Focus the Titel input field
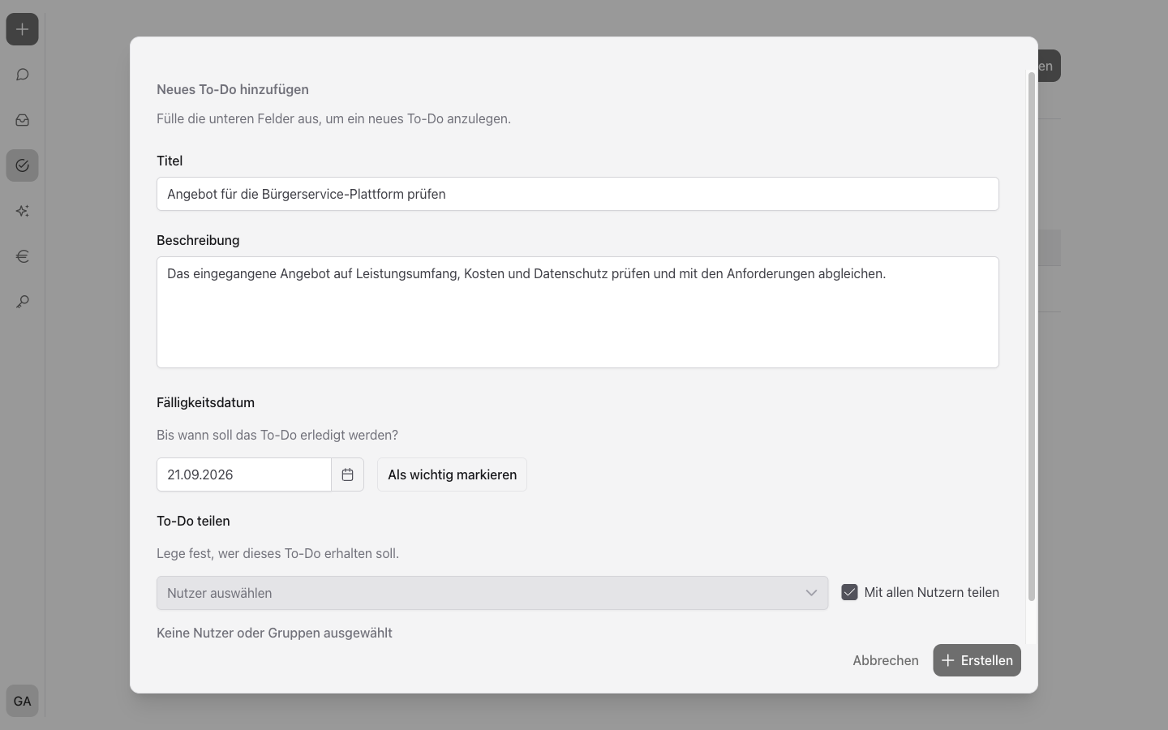 click(578, 194)
